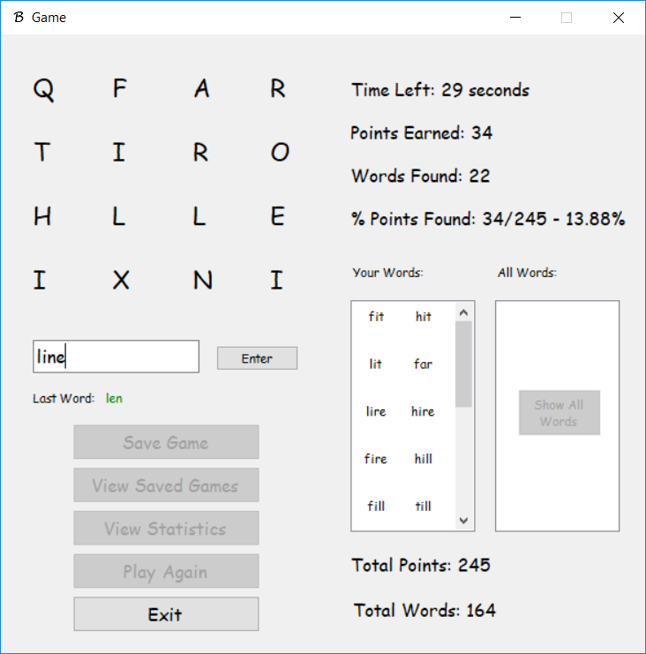Click the Game app icon in title bar

[x=19, y=18]
